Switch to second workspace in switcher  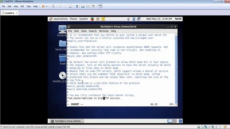tap(174, 121)
